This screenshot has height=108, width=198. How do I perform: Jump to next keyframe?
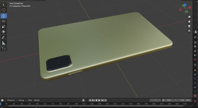coord(102,100)
